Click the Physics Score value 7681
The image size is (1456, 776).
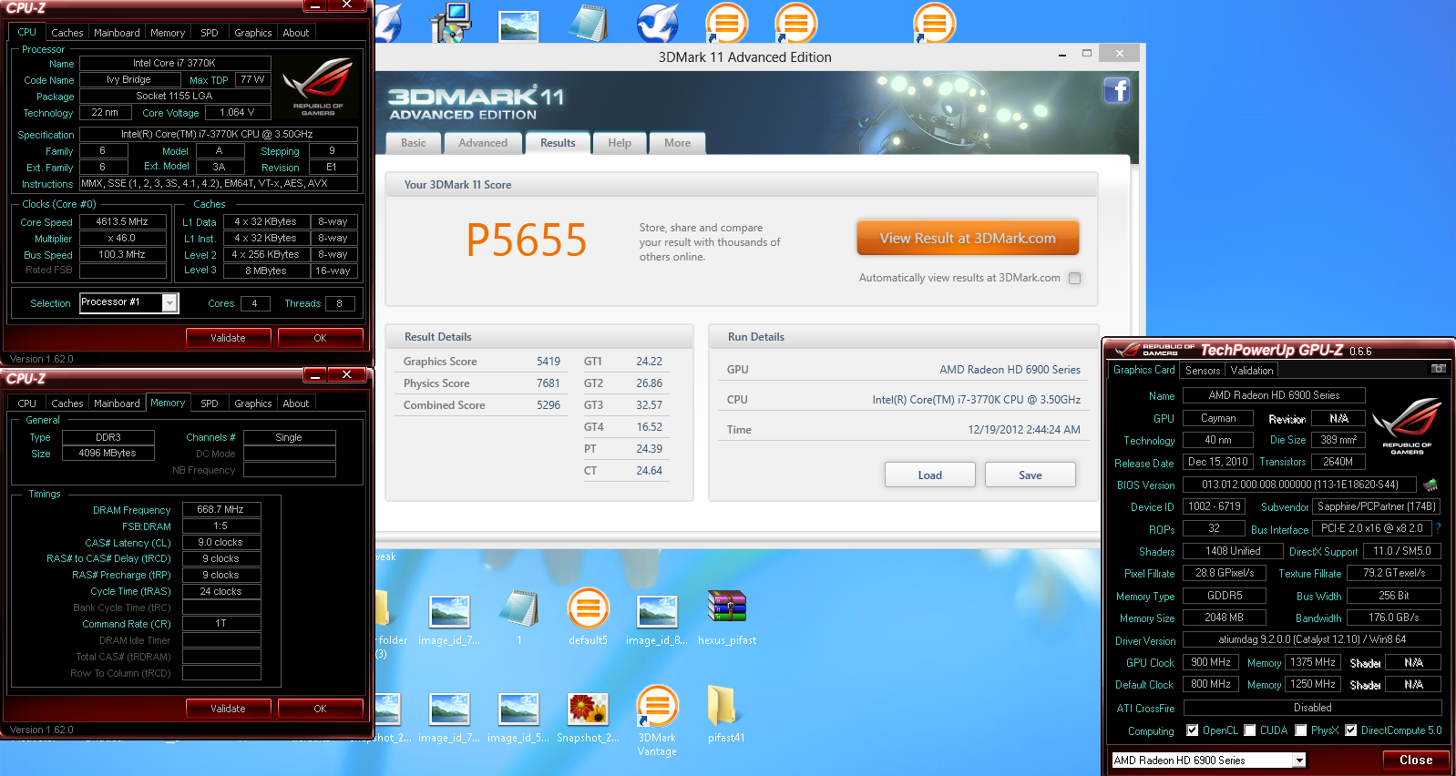[x=549, y=383]
